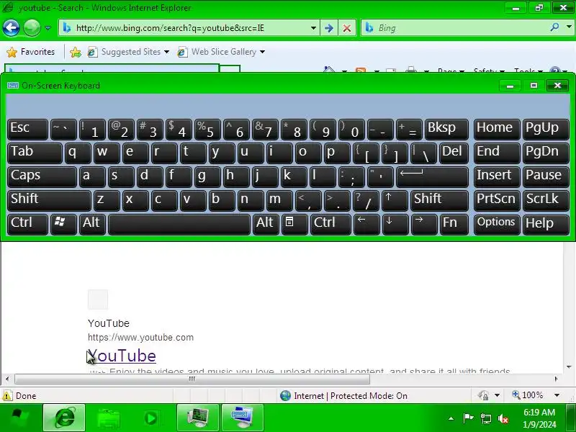Click the https://www.youtube.com URL text
Screen dimensions: 576x432
click(140, 337)
